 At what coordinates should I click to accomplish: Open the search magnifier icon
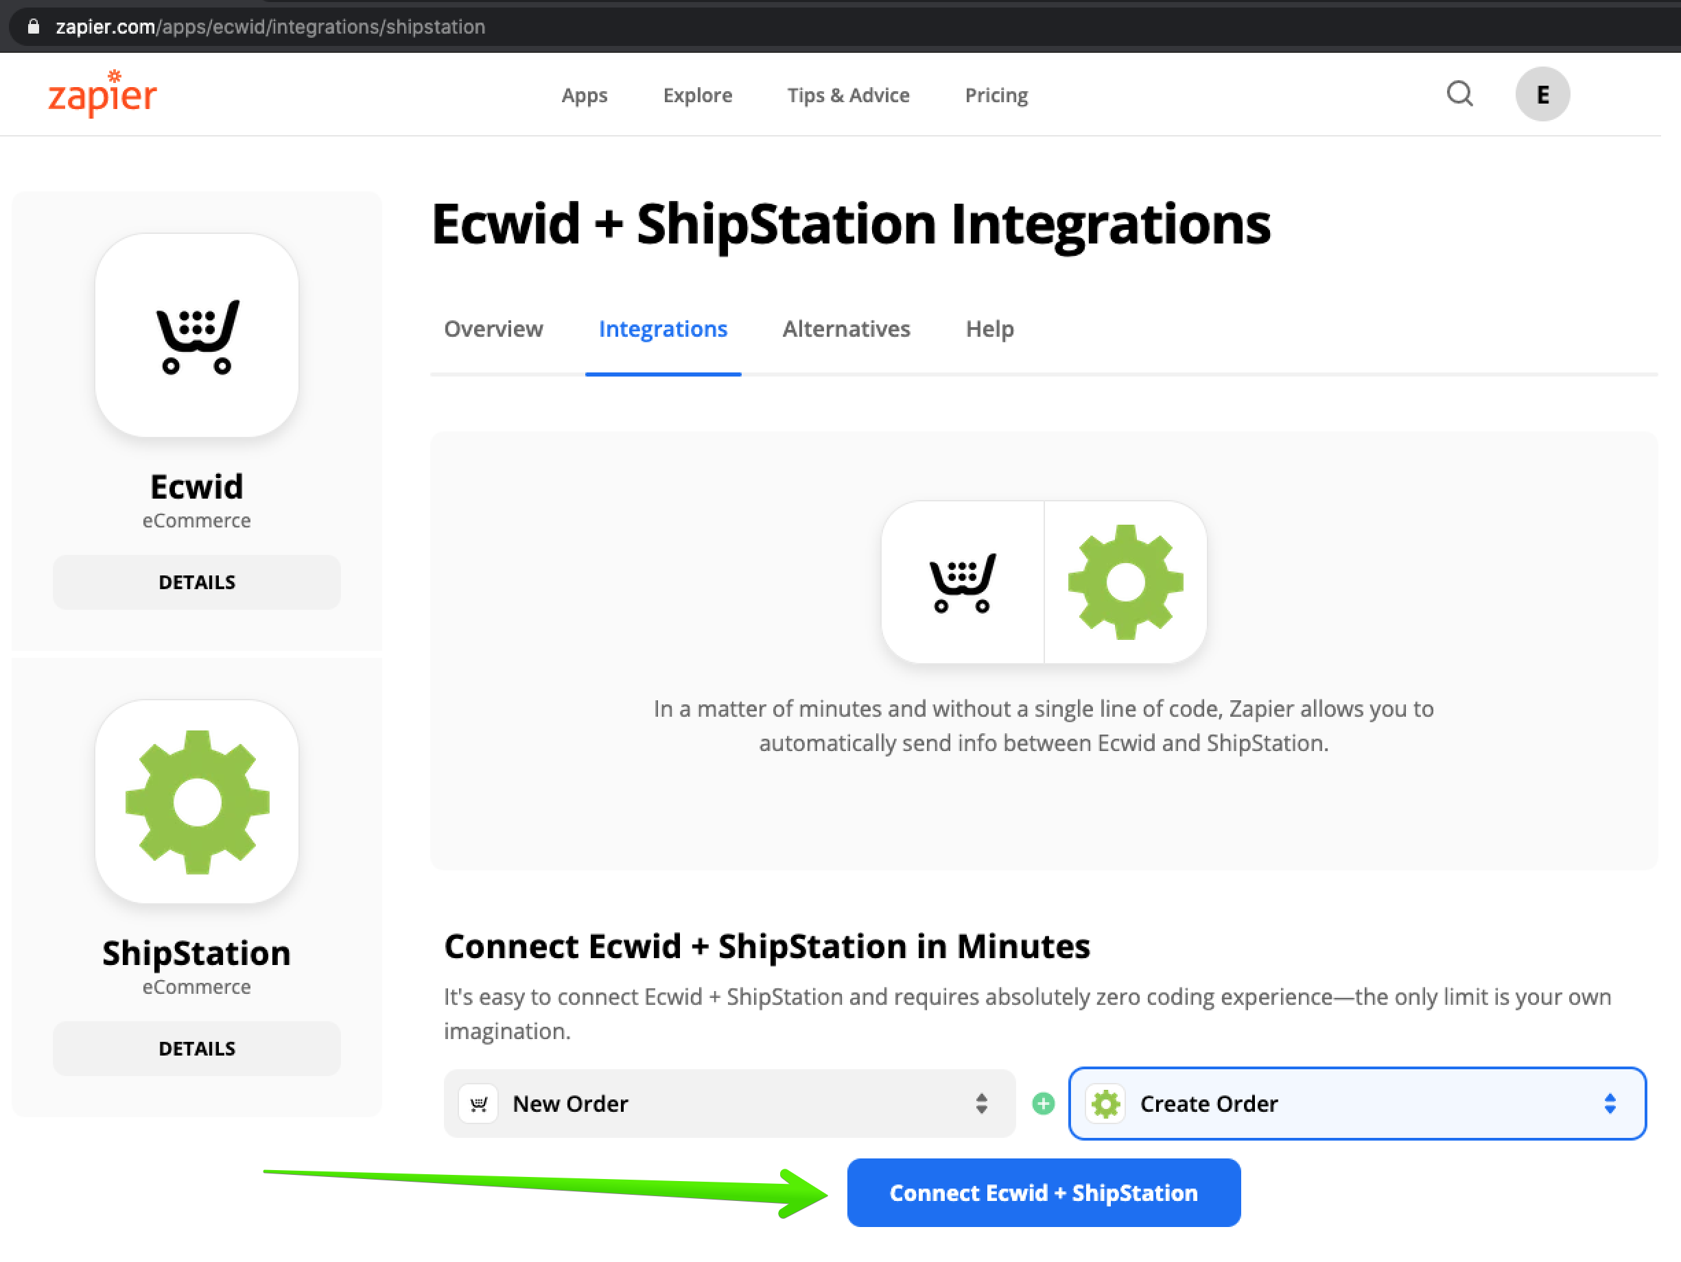coord(1459,94)
